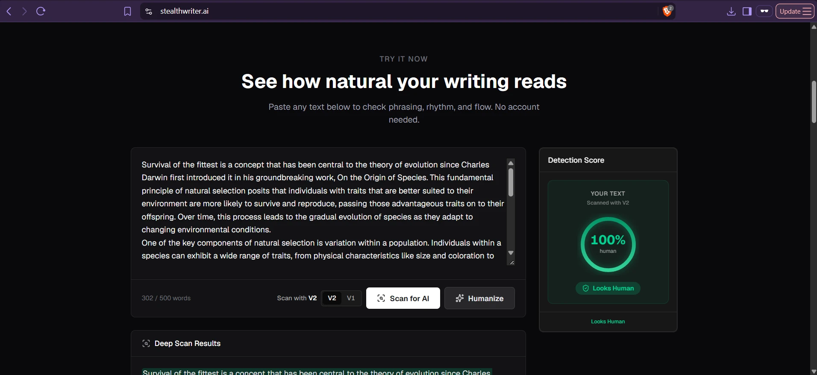
Task: Toggle browser sidebar panel
Action: [747, 12]
